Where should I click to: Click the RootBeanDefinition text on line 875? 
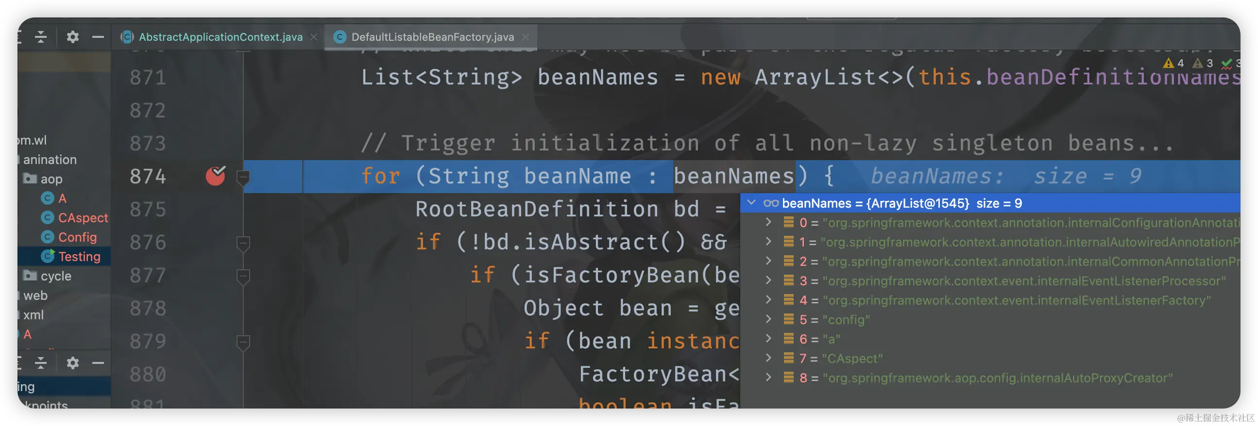click(537, 209)
